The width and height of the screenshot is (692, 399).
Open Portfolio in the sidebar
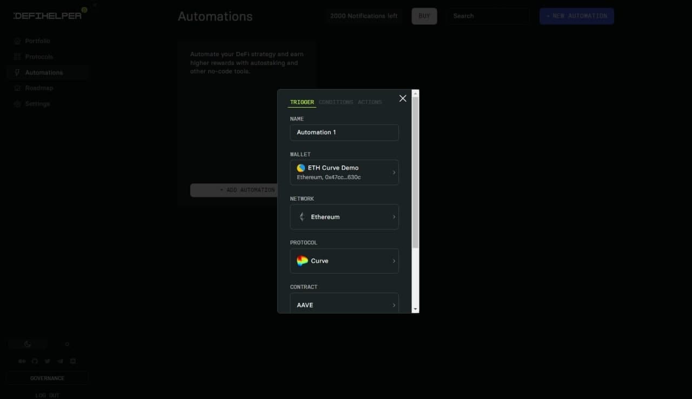pyautogui.click(x=48, y=41)
